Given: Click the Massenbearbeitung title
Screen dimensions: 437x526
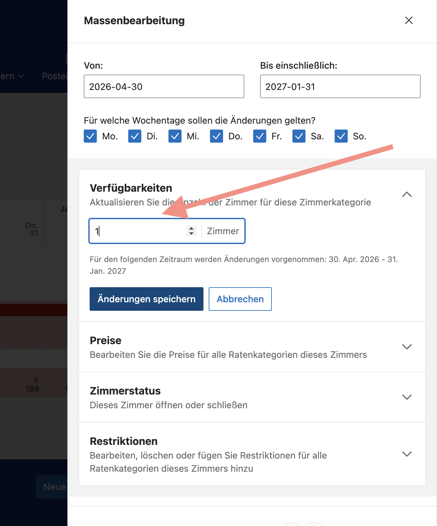Looking at the screenshot, I should point(134,21).
